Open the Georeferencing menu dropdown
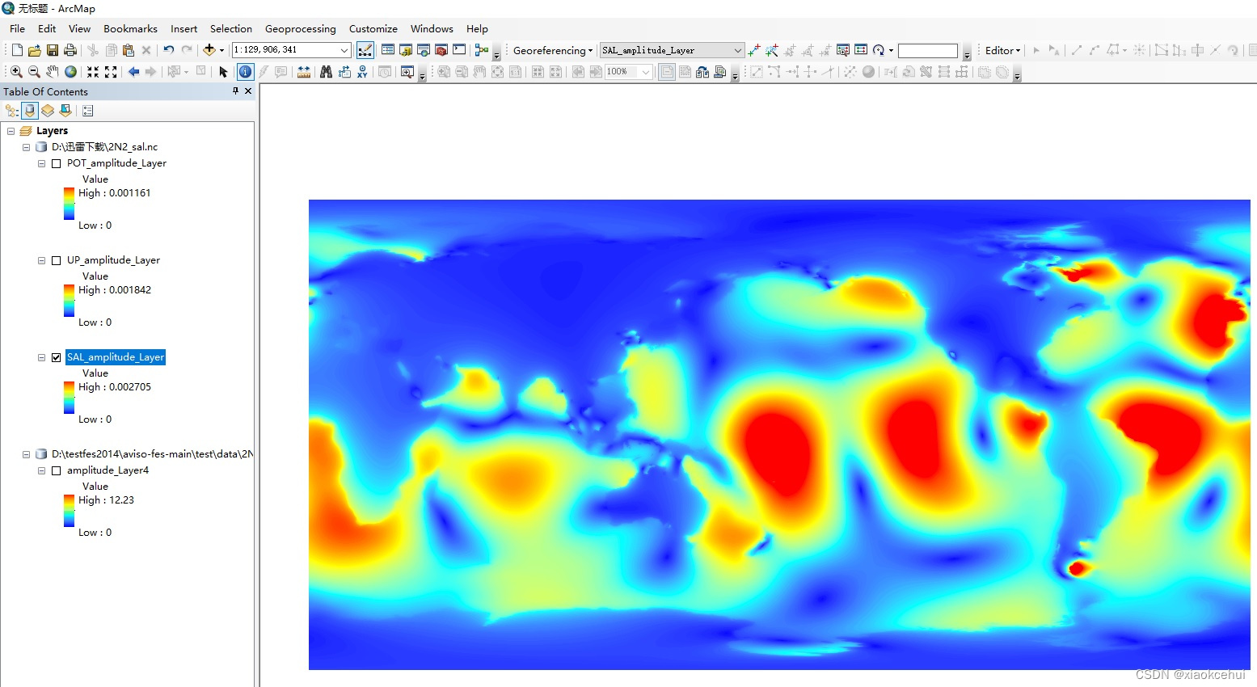The width and height of the screenshot is (1257, 687). coord(553,50)
